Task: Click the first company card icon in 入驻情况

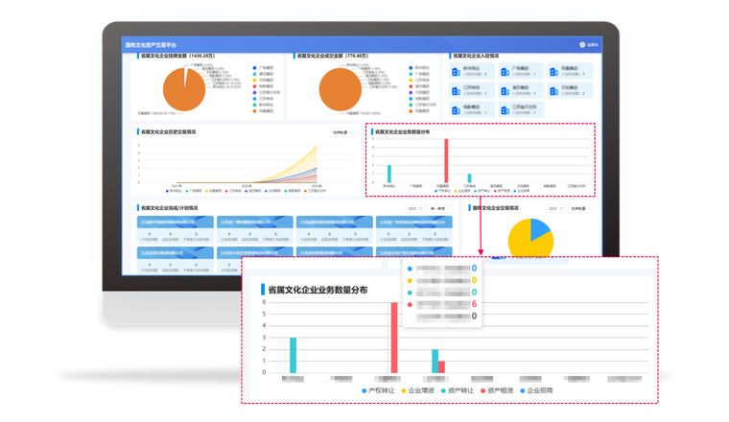Action: tap(458, 71)
